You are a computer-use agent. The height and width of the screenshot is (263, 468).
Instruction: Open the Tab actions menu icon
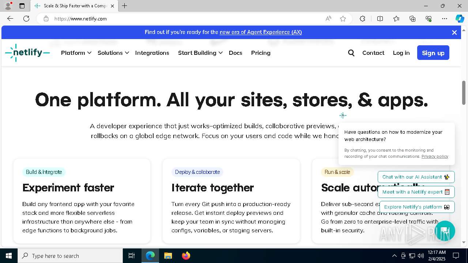tap(22, 6)
